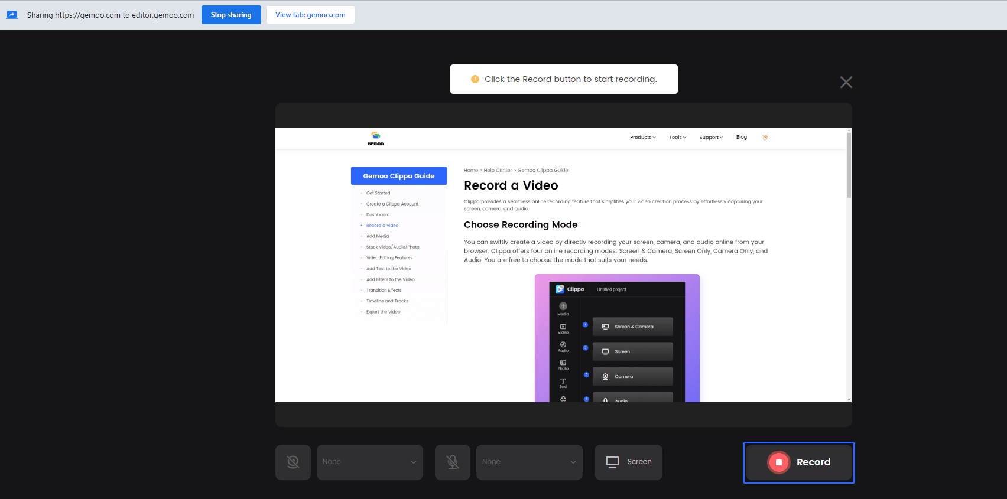The image size is (1007, 499).
Task: Open the Support menu in preview
Action: (711, 137)
